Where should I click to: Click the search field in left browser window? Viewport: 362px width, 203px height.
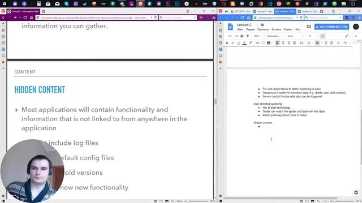coord(177,17)
